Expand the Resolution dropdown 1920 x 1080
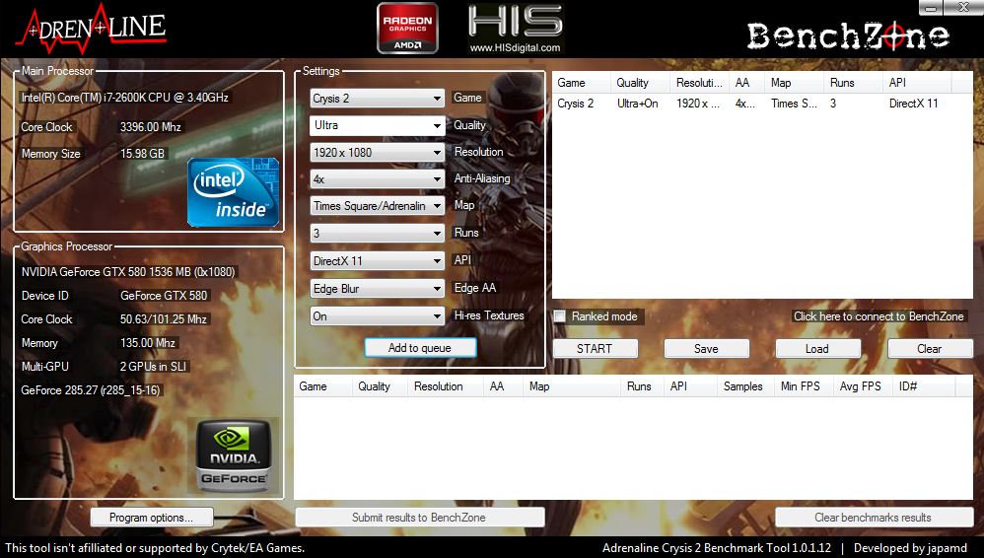Viewport: 984px width, 558px height. point(378,153)
